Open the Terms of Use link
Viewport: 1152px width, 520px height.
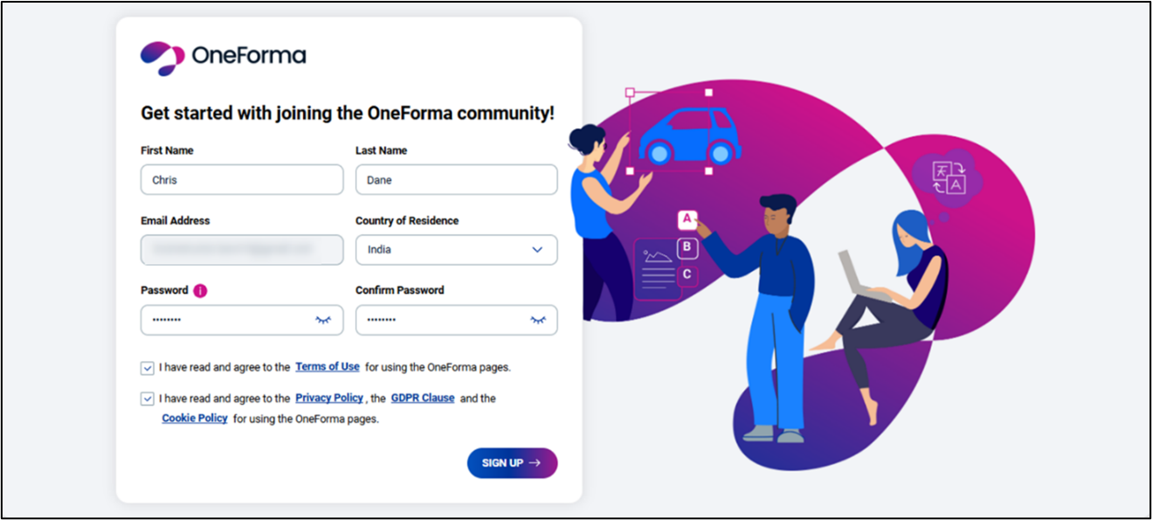coord(328,367)
